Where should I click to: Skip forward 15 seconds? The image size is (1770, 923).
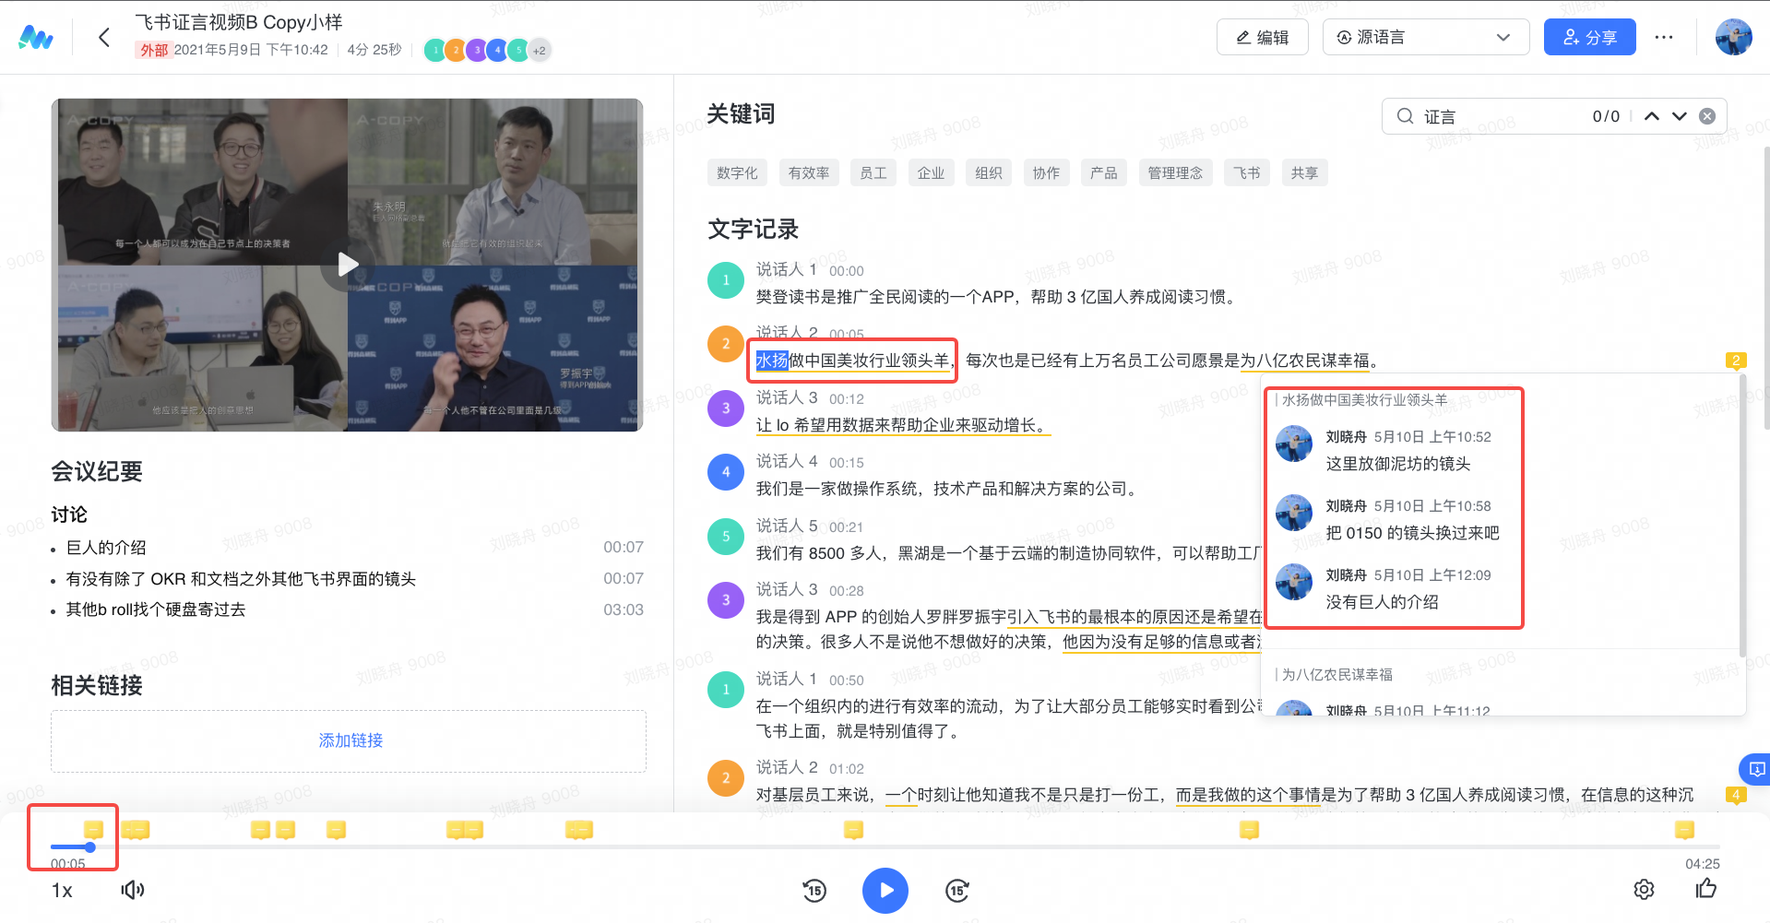(x=957, y=891)
